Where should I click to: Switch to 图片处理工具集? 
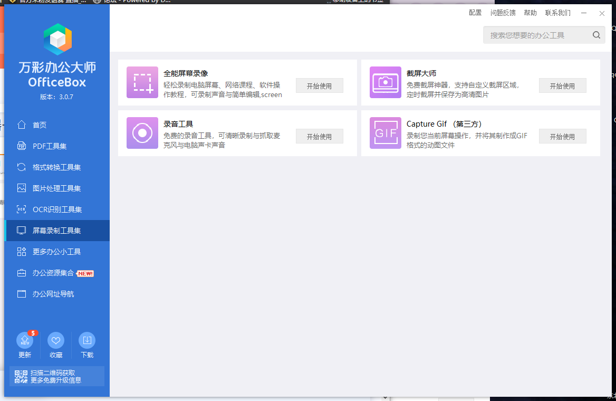57,188
